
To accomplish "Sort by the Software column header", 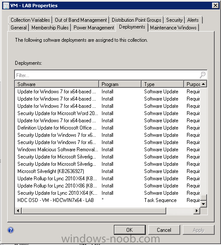I will pos(57,84).
